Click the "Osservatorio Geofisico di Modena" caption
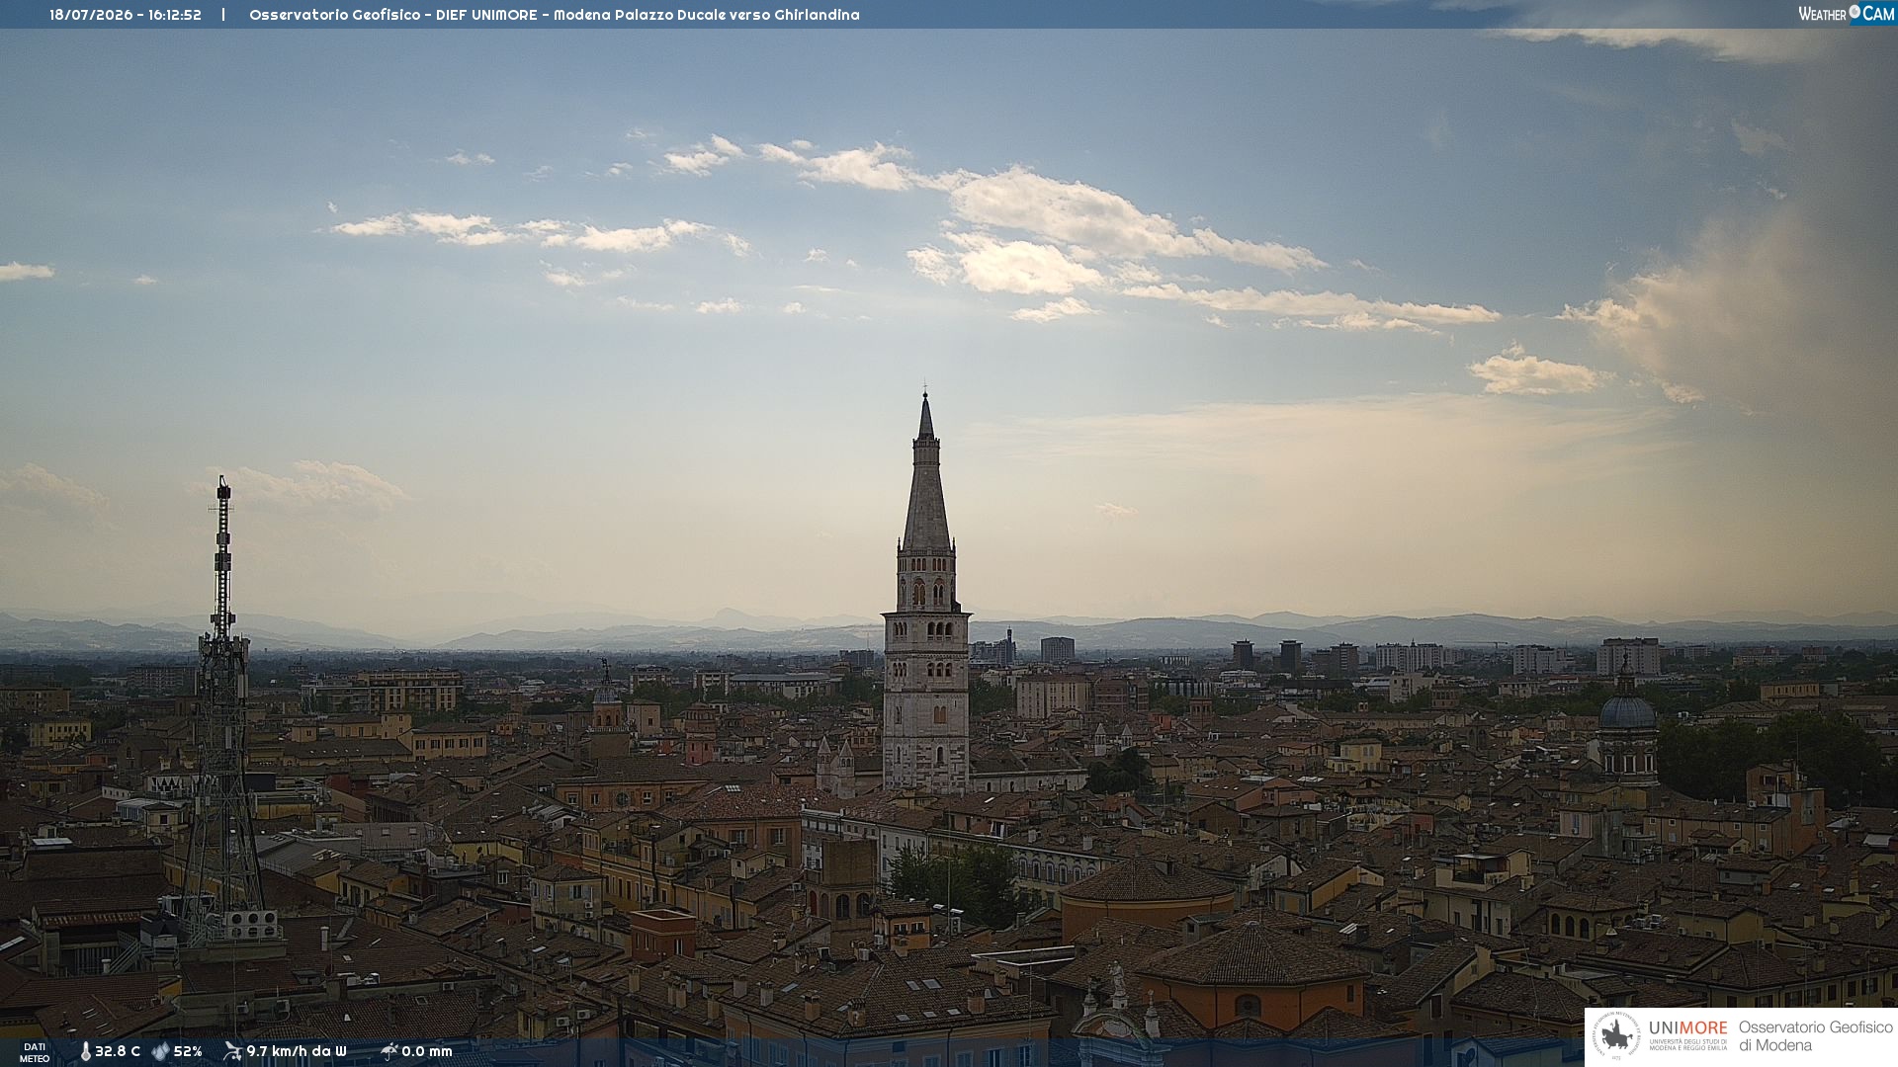This screenshot has width=1898, height=1067. (1816, 1036)
